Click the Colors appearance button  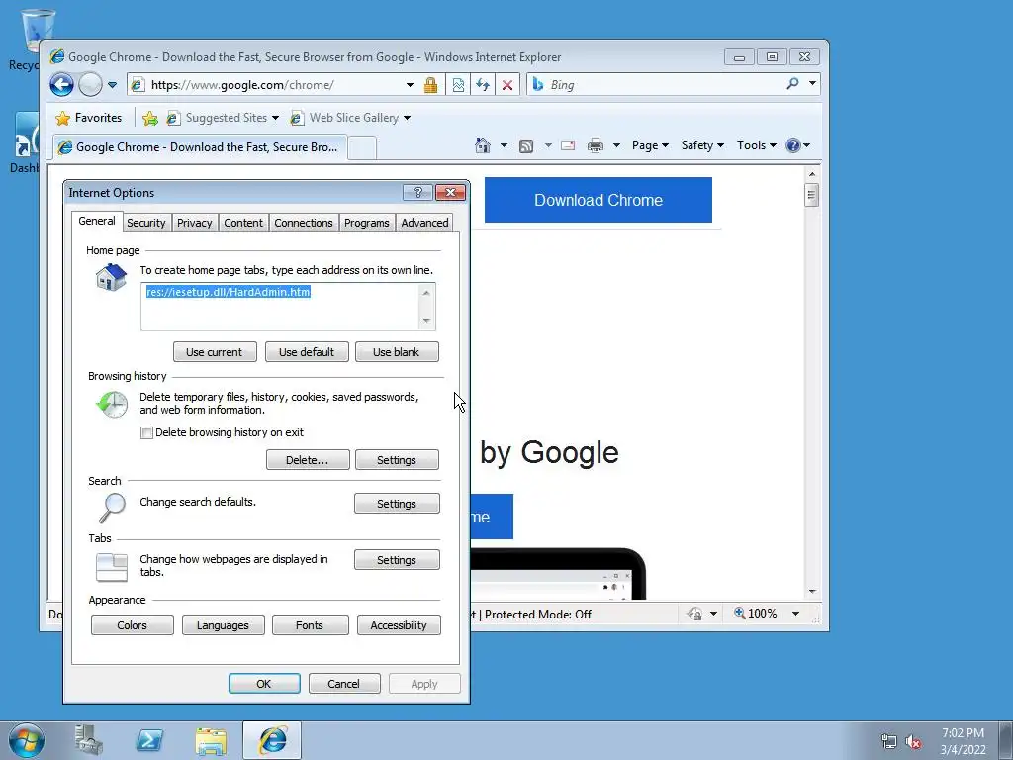click(x=132, y=625)
